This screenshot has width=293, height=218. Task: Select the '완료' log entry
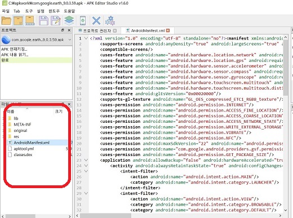[36, 60]
